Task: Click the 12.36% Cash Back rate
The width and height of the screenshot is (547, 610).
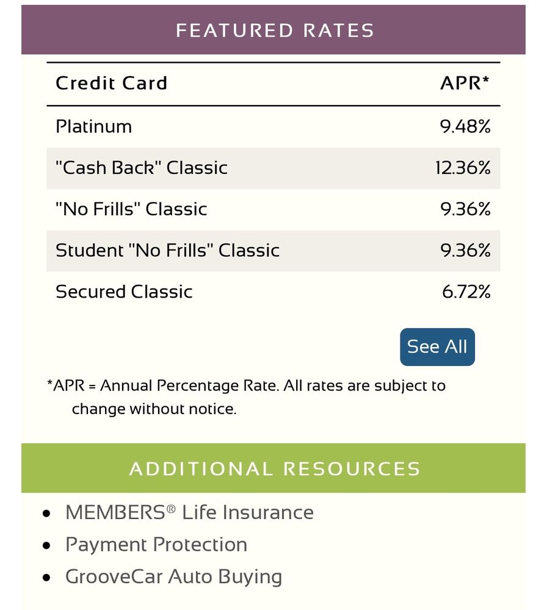Action: [x=464, y=168]
